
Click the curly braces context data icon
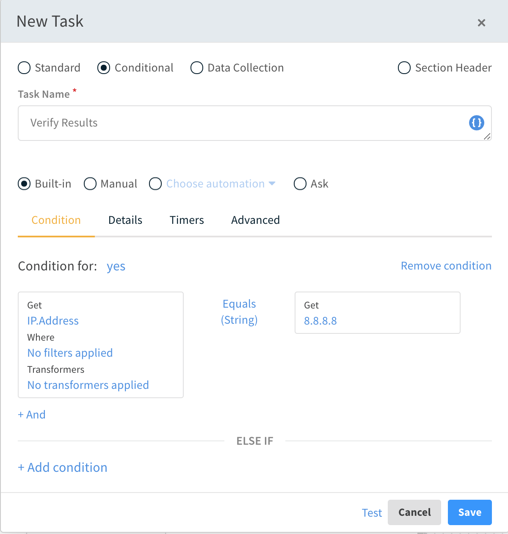(x=476, y=123)
